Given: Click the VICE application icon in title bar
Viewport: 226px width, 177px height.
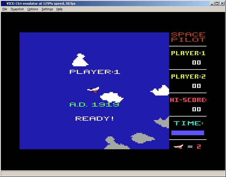Looking at the screenshot, I should 4,4.
